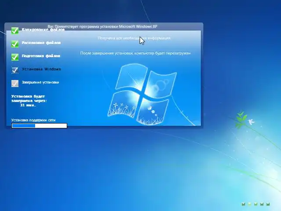Click the installer title mentioning Microsoft Windows XP
281x211 pixels.
[x=102, y=26]
